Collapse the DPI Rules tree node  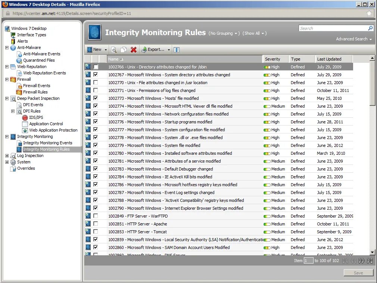coord(13,111)
